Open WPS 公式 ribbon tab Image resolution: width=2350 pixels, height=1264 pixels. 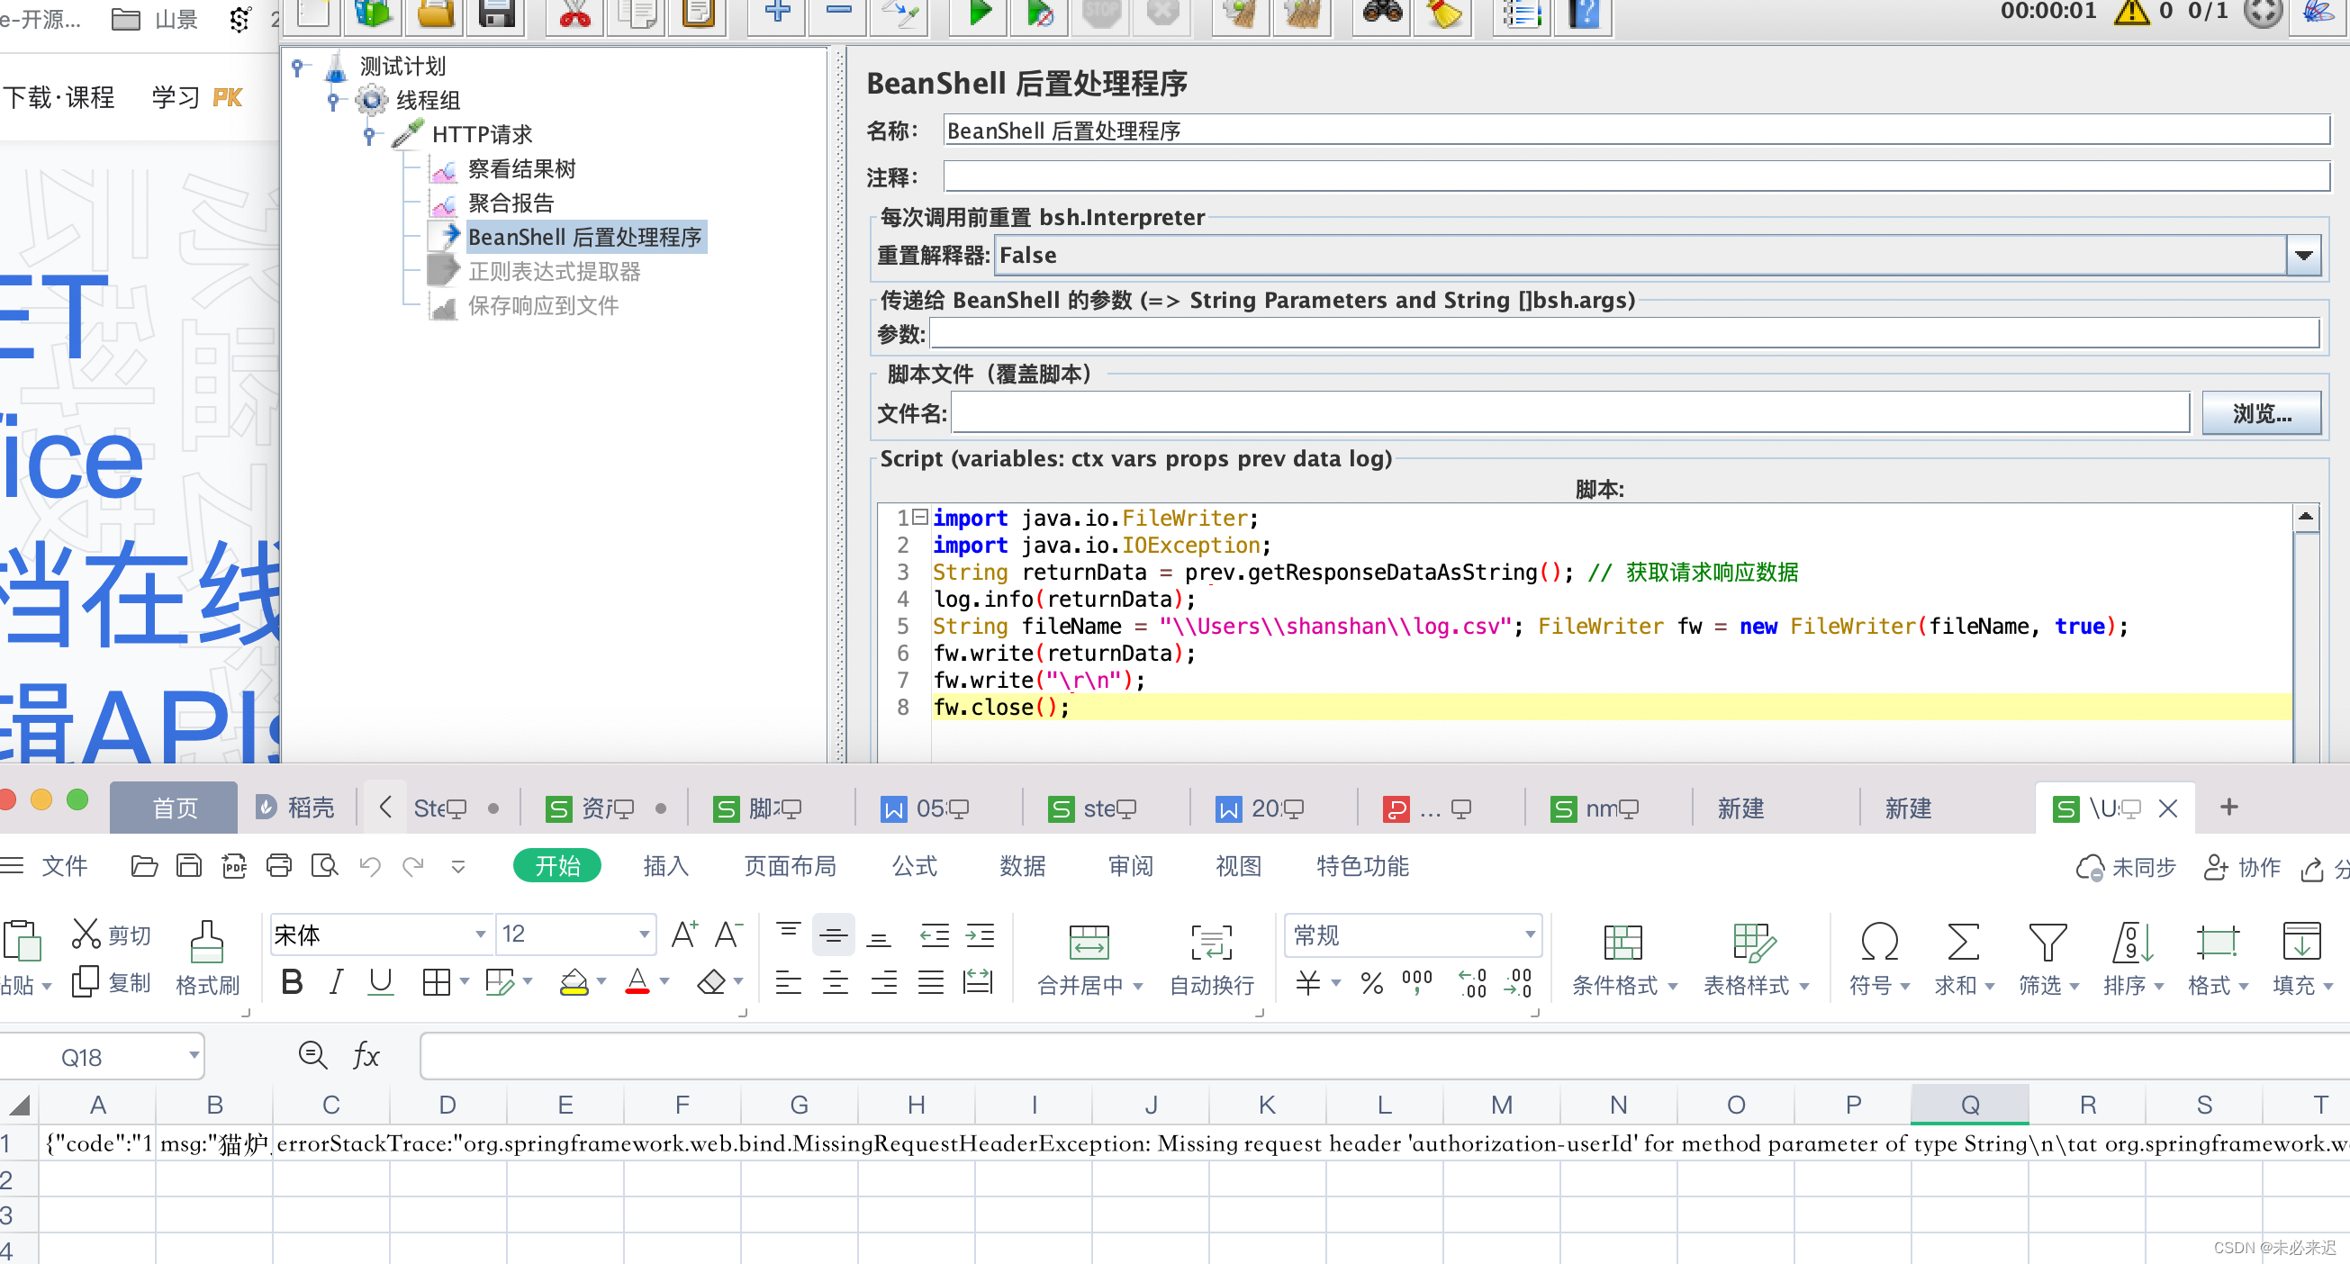click(914, 865)
